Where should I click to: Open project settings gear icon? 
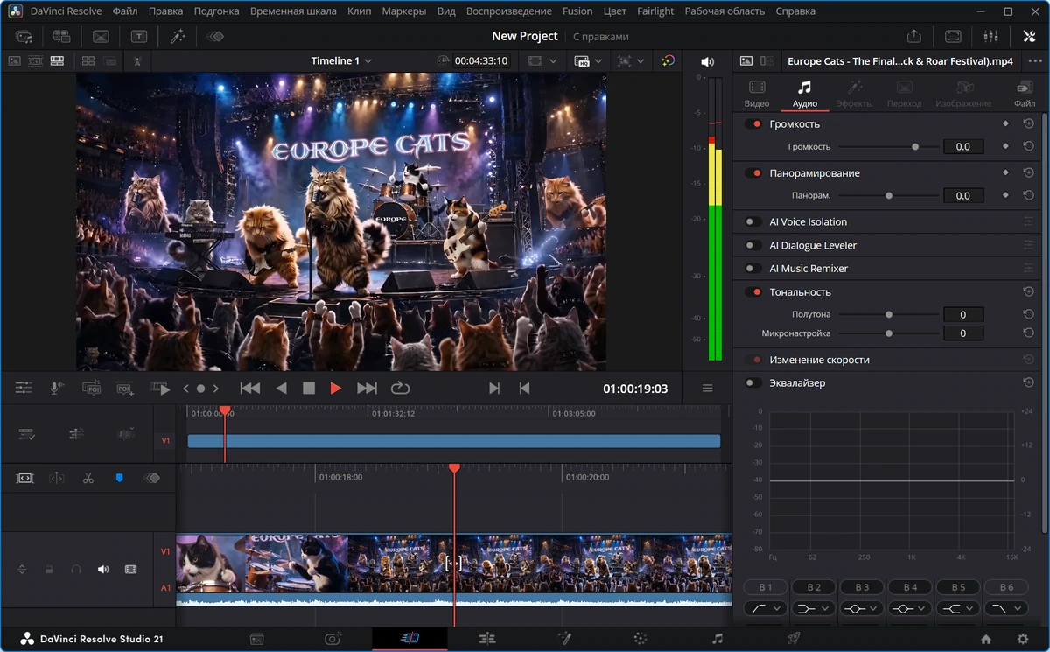coord(1023,639)
